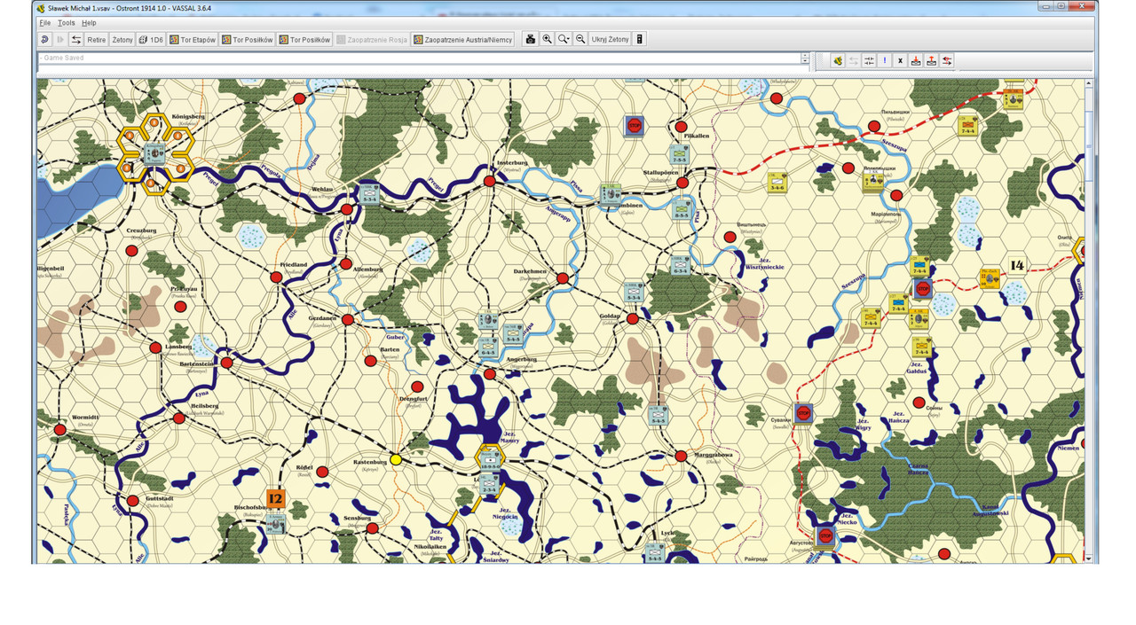This screenshot has height=625, width=1136.
Task: Click the black X icon in the secondary toolbar
Action: [900, 60]
